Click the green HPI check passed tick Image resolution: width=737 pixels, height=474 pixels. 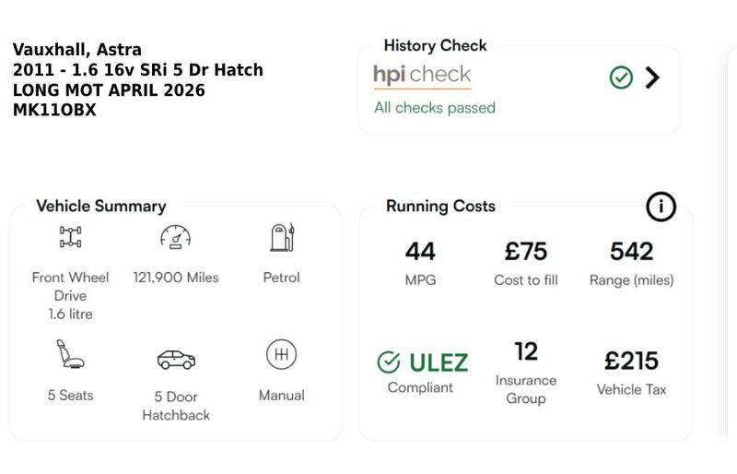coord(621,77)
